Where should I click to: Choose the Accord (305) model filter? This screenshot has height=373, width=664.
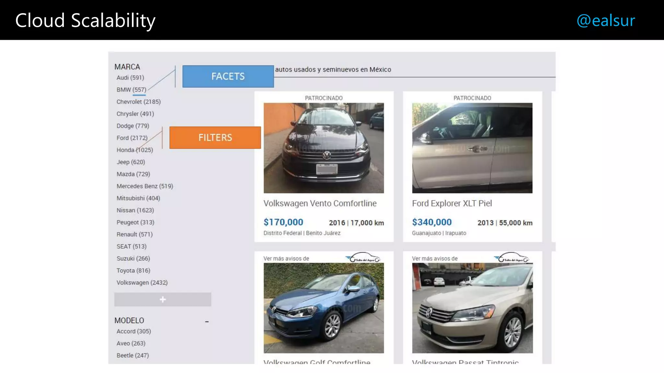[x=134, y=331]
